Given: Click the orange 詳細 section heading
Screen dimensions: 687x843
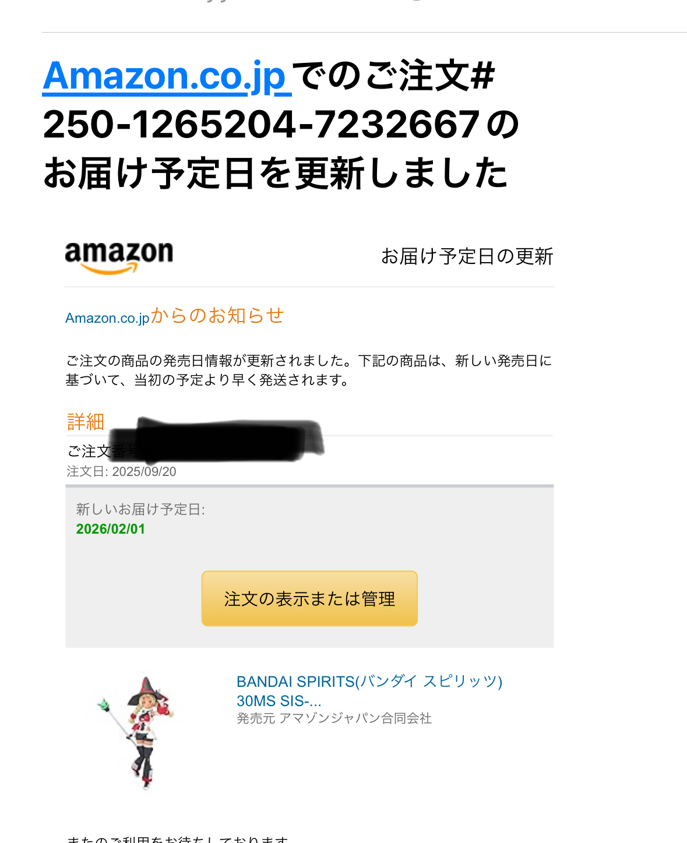Looking at the screenshot, I should (86, 421).
